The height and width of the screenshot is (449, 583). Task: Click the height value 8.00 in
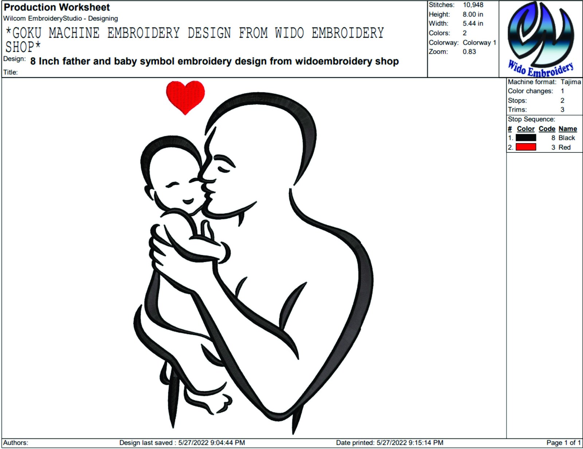473,15
